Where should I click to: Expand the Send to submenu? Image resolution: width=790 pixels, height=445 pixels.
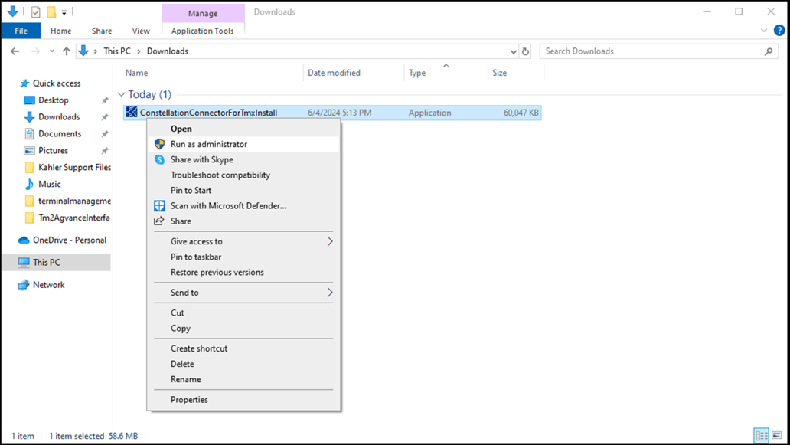(330, 293)
